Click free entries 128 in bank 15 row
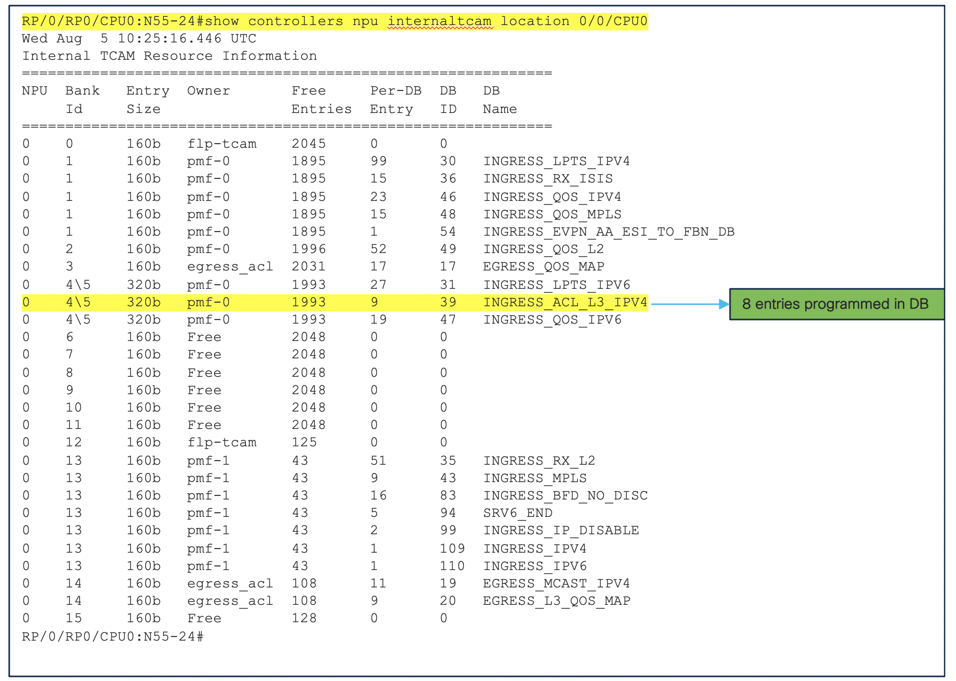Viewport: 956px width, 681px height. (x=304, y=619)
